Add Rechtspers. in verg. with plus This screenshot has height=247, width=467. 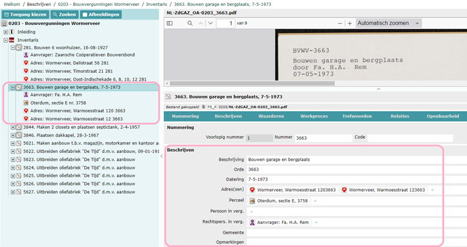316,222
